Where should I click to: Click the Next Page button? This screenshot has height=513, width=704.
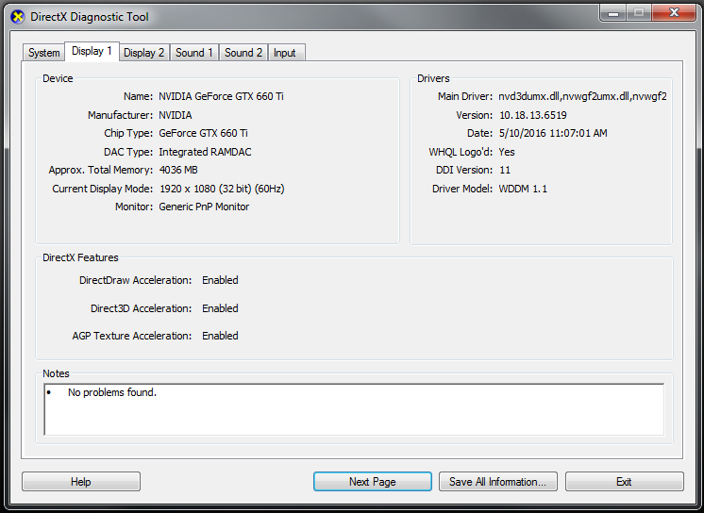[x=372, y=482]
